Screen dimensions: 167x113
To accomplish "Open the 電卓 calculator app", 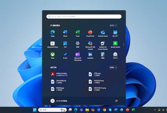I will (103, 56).
